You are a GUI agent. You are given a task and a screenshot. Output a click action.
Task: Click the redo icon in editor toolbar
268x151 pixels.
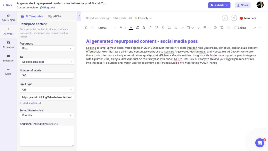[x=92, y=28]
